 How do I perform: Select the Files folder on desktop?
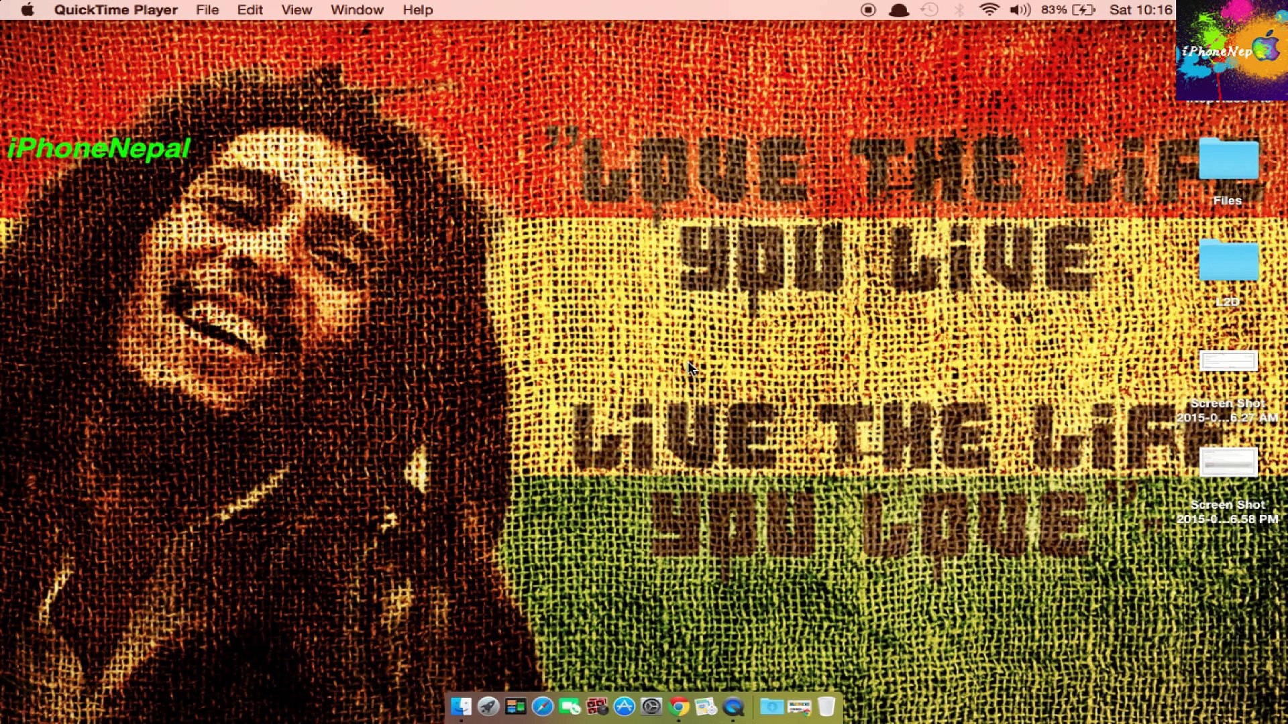click(1228, 161)
